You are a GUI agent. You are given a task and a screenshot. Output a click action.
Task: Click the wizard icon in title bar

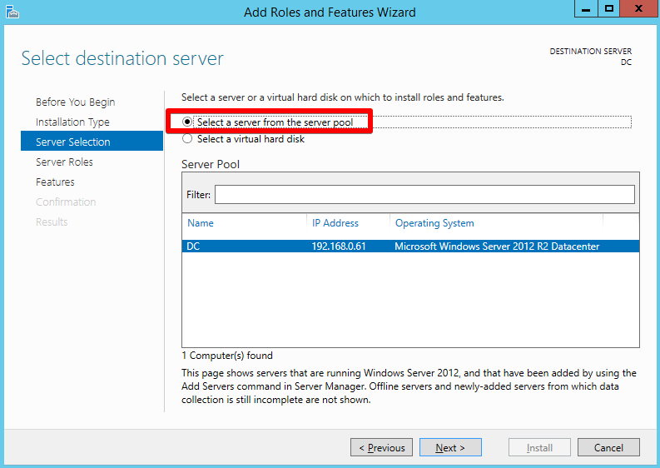click(x=12, y=12)
